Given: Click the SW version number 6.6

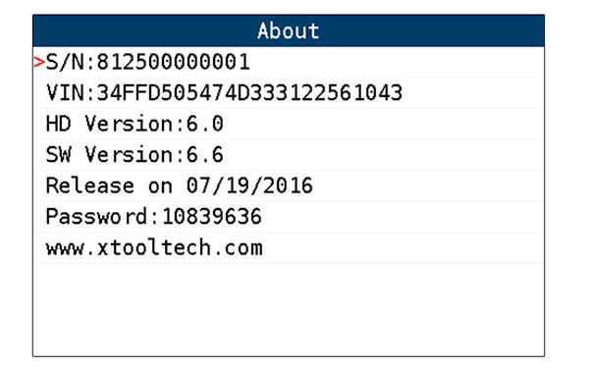Looking at the screenshot, I should [205, 155].
